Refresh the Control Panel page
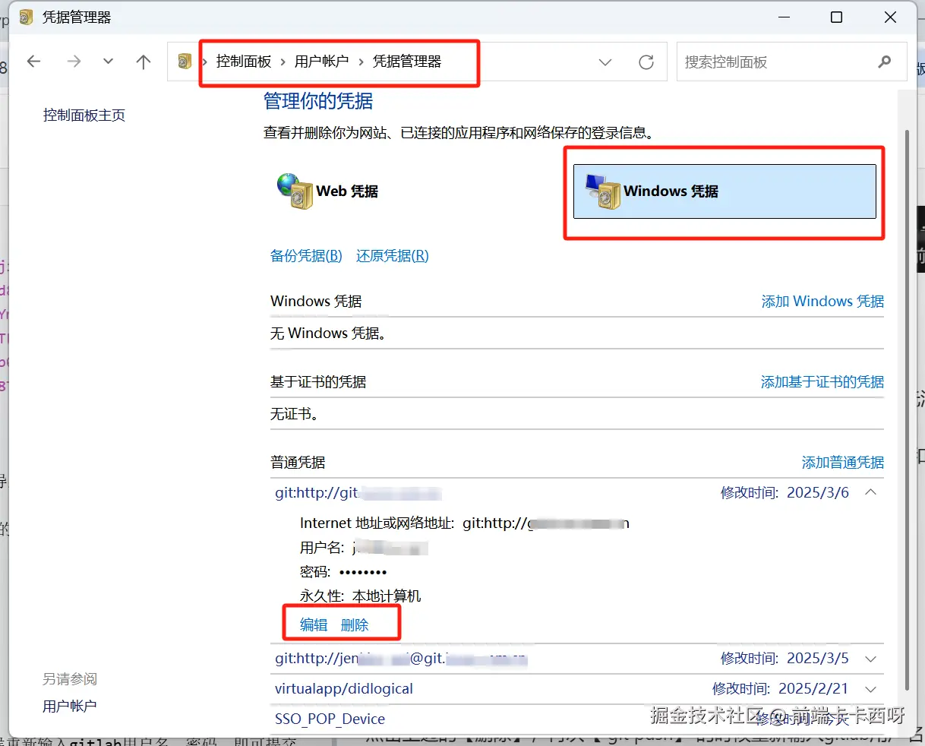This screenshot has width=925, height=746. [x=646, y=62]
